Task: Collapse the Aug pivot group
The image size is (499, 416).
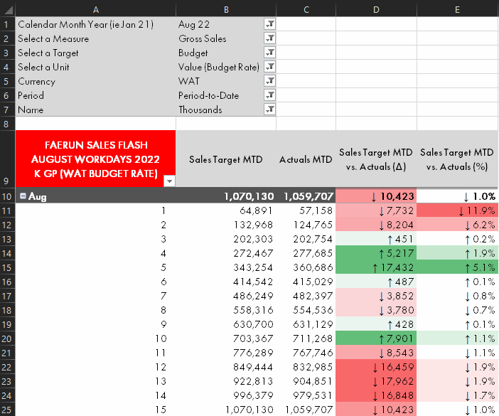Action: [23, 196]
